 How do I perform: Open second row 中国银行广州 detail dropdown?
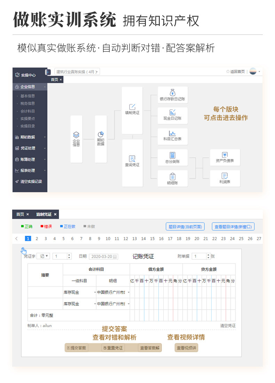(x=113, y=304)
